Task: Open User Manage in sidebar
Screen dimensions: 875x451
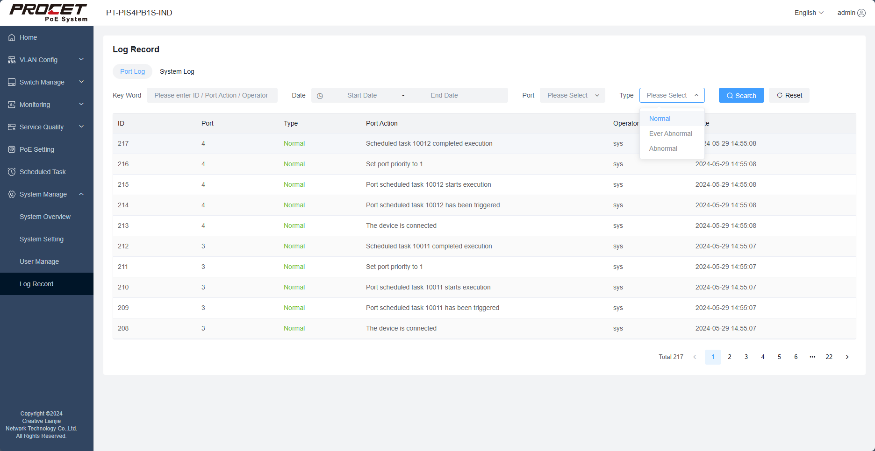Action: tap(39, 261)
